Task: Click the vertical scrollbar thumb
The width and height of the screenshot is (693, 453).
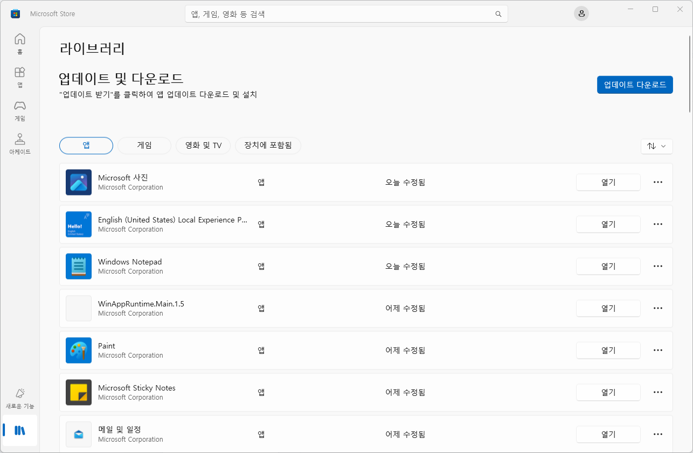Action: pyautogui.click(x=690, y=74)
